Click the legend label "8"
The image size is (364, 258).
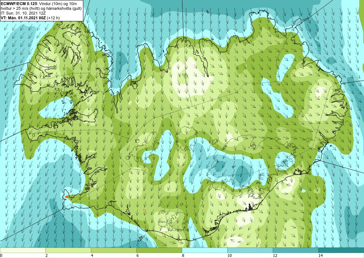[x=183, y=255]
